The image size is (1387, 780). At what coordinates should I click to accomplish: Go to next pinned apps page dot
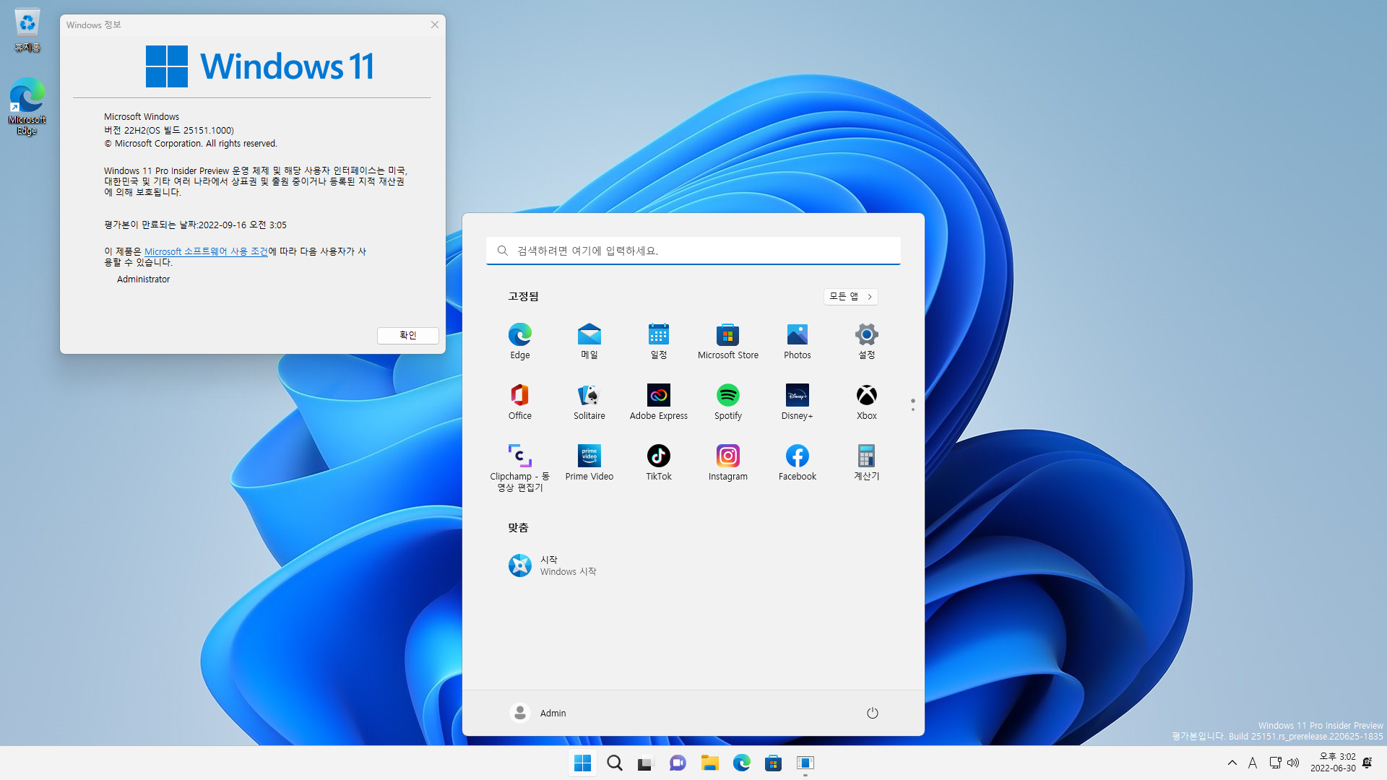click(x=912, y=409)
